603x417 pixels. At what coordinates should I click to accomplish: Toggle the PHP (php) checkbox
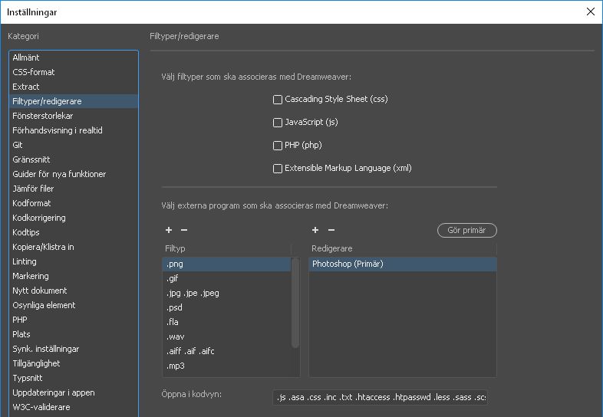[278, 146]
